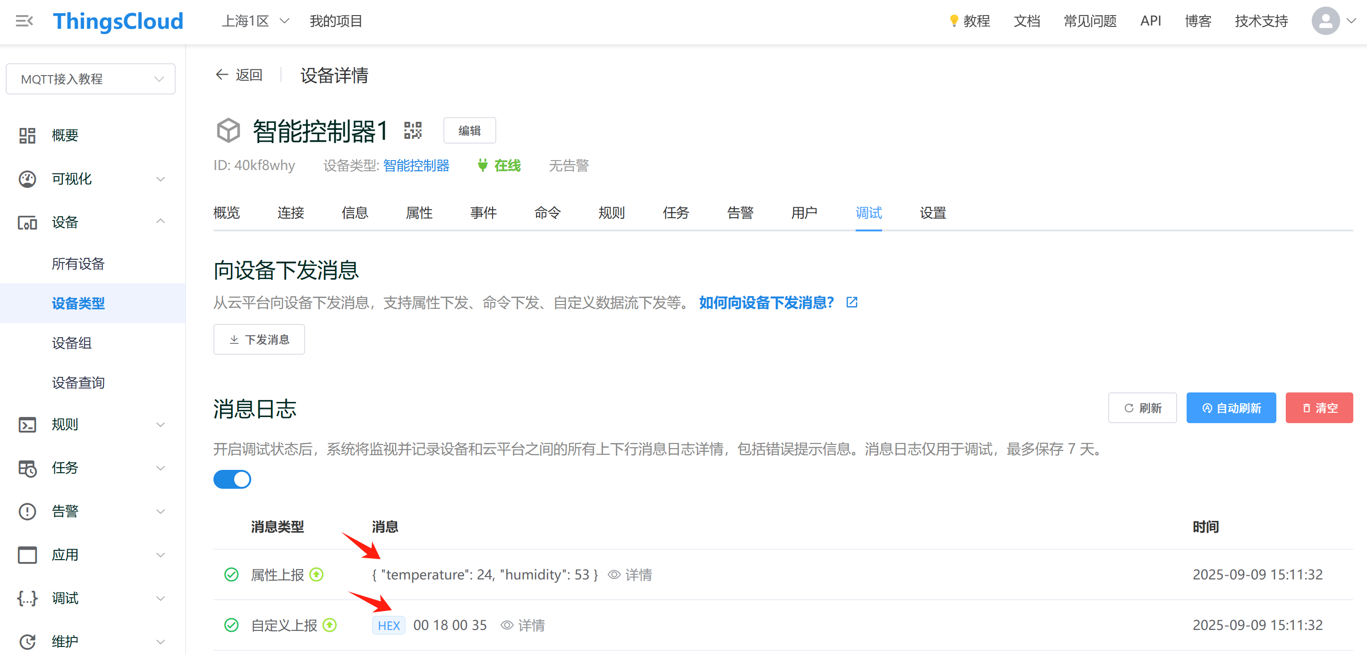1367x655 pixels.
Task: Expand the 调试 sidebar section chevron
Action: pyautogui.click(x=161, y=599)
